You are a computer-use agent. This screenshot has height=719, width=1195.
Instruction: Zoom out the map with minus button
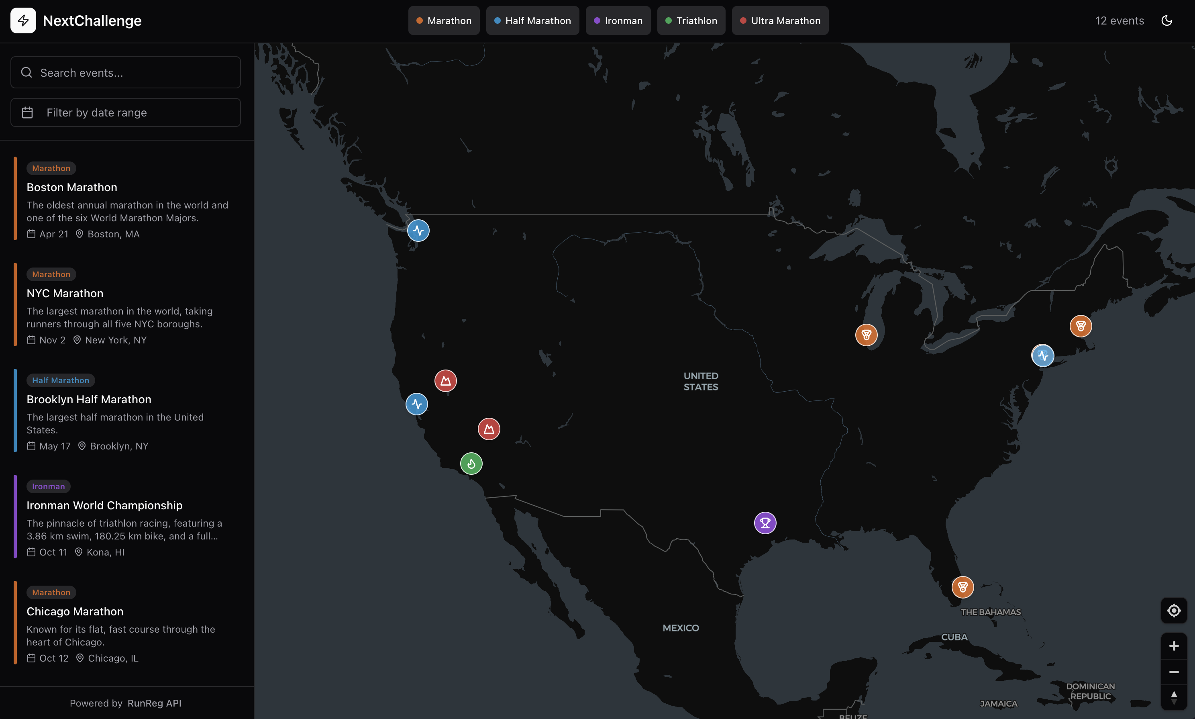click(x=1174, y=672)
